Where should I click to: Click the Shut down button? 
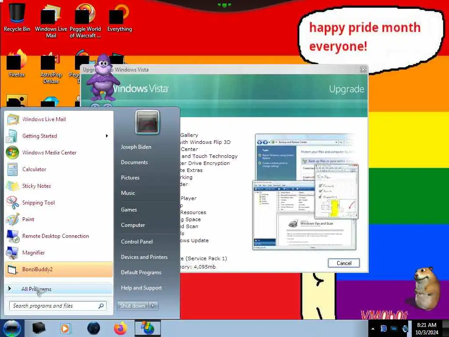132,306
